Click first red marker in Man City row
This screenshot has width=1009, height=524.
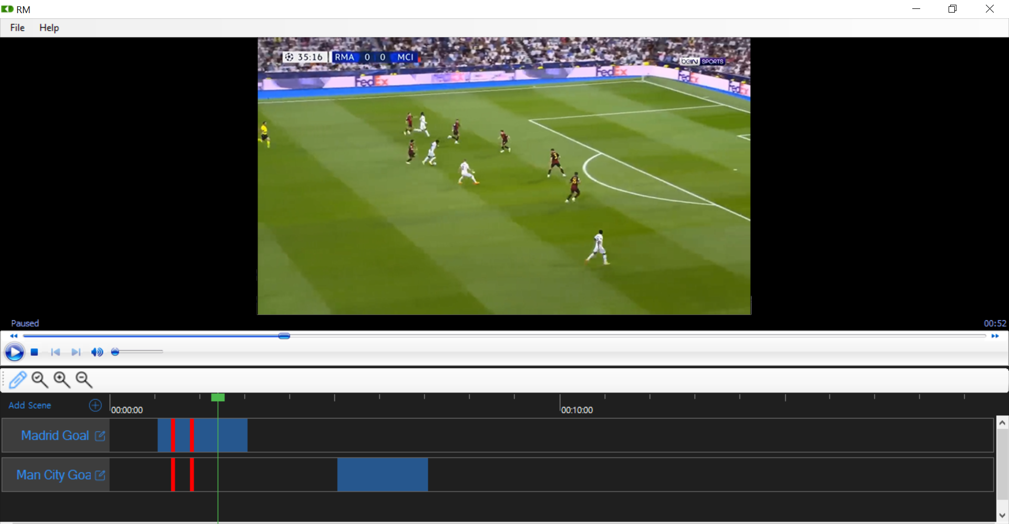click(173, 475)
